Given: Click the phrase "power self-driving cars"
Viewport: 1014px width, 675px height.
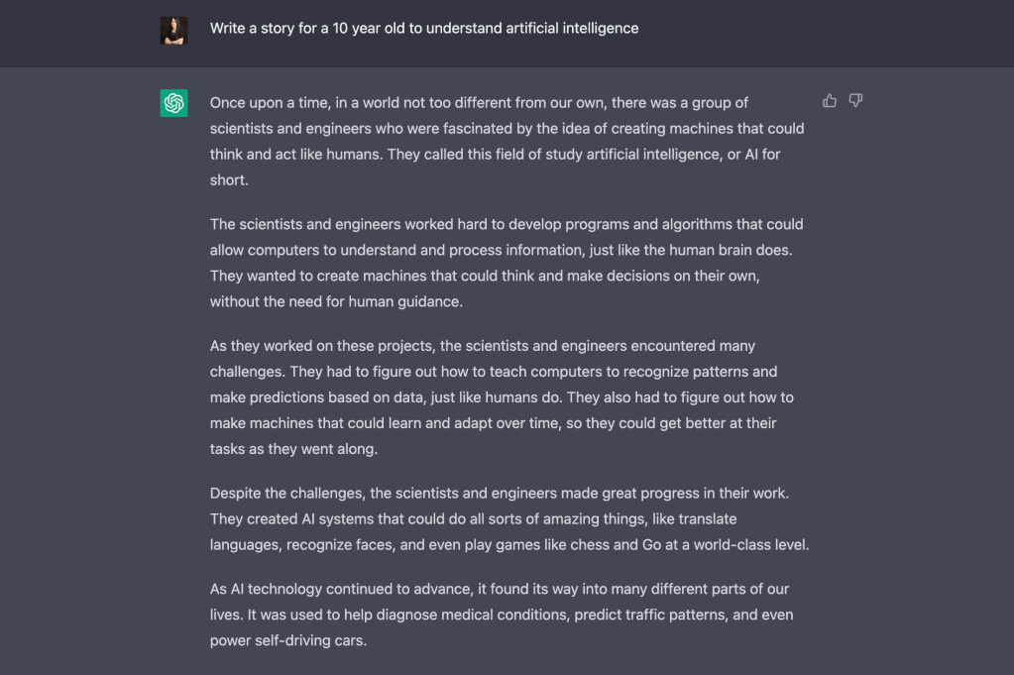Looking at the screenshot, I should tap(287, 640).
